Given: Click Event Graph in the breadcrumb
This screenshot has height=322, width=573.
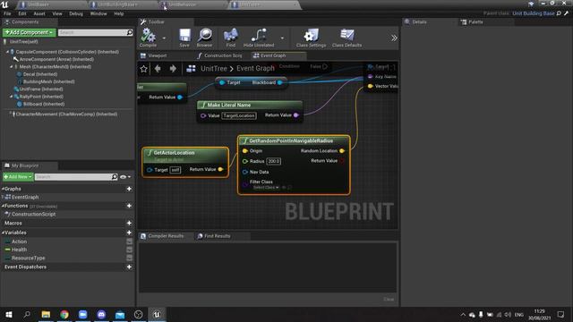Looking at the screenshot, I should pos(255,69).
